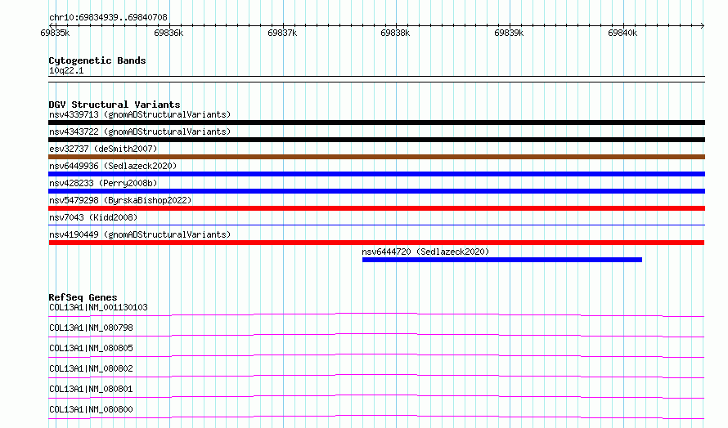Click the COL13A1|NM_080798 transcript label
The width and height of the screenshot is (728, 428).
[x=91, y=328]
